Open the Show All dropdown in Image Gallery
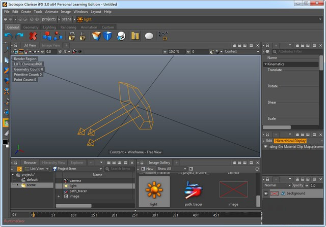The height and width of the screenshot is (227, 326). pos(172,169)
